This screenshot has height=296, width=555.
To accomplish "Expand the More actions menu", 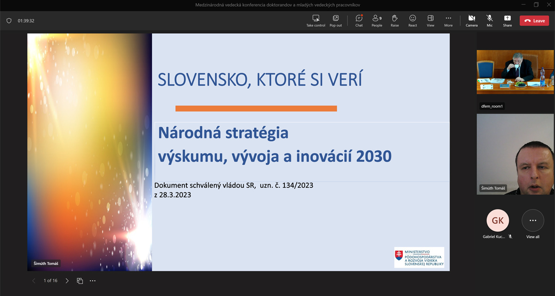I will click(448, 18).
